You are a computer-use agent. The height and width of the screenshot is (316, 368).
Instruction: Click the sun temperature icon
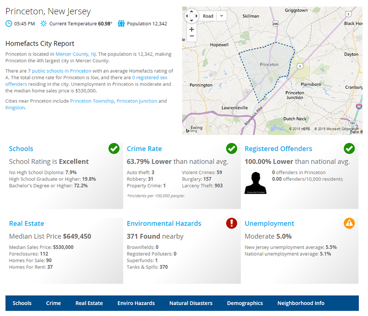tap(43, 23)
